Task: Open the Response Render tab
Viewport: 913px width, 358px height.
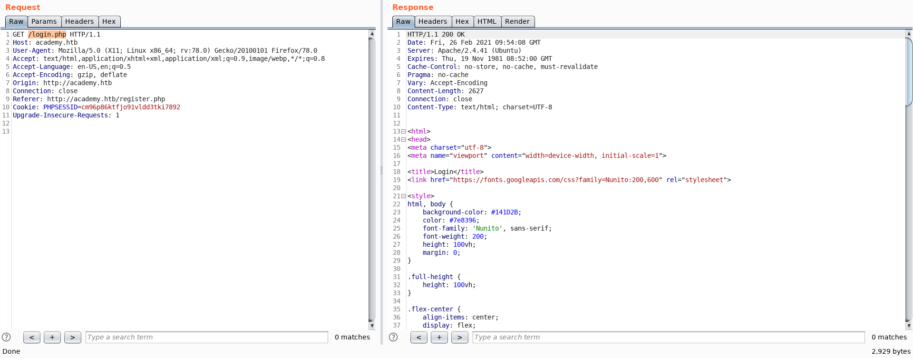Action: pos(517,21)
